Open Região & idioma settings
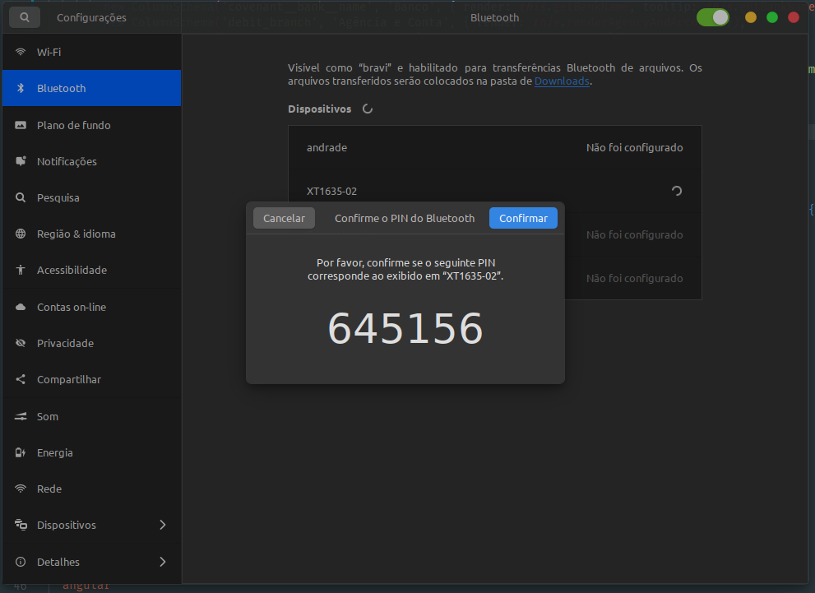Screen dimensions: 815x593 tap(91, 234)
